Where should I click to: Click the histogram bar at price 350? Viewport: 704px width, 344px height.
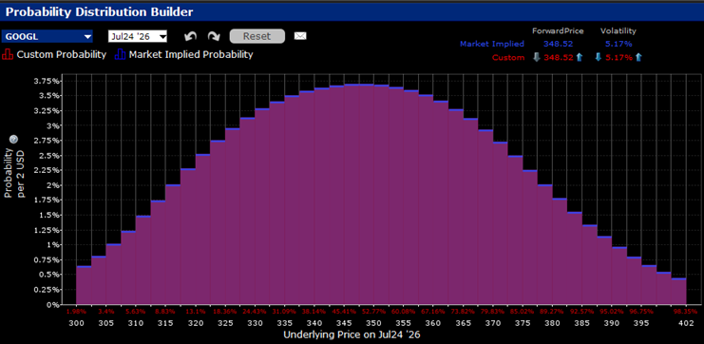pos(381,195)
